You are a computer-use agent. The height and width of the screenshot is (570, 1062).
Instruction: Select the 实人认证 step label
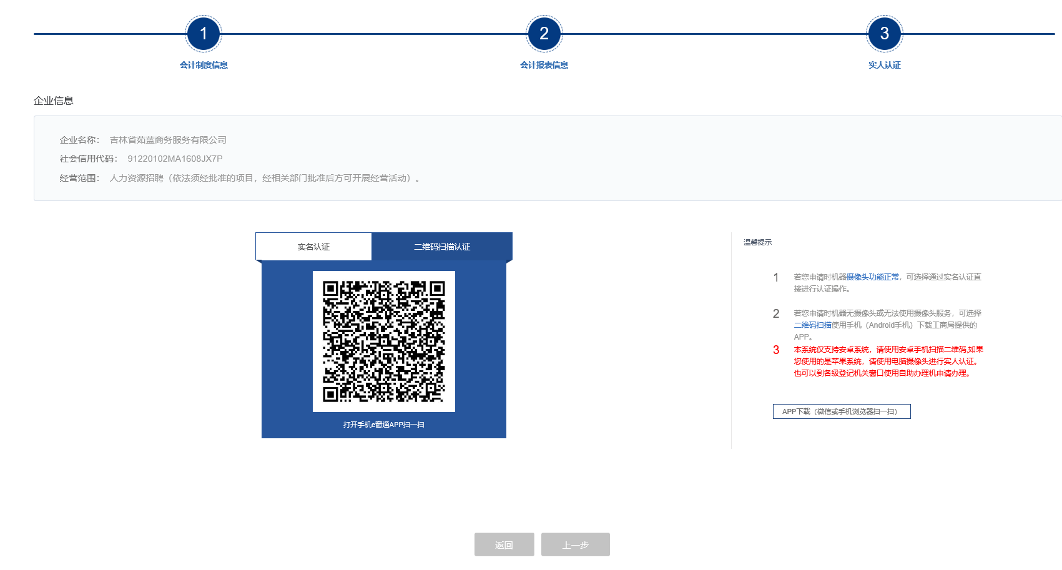[x=884, y=65]
